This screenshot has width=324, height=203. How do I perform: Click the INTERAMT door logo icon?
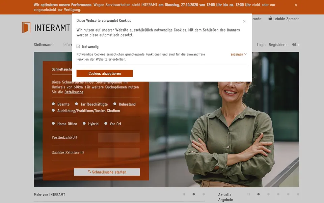(x=26, y=27)
